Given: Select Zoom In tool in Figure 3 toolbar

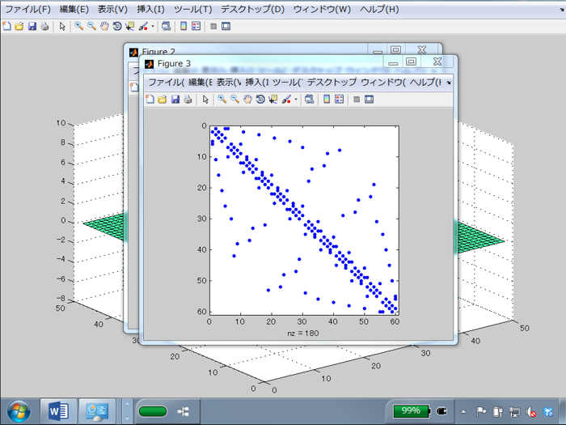Looking at the screenshot, I should [222, 100].
